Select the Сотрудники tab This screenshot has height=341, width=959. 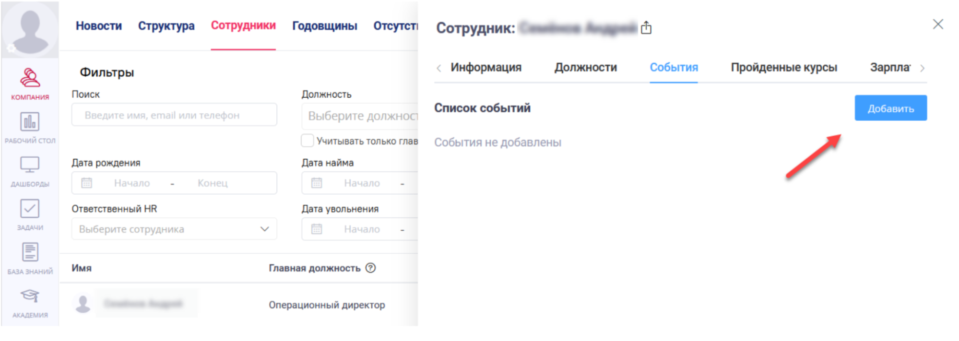(243, 25)
